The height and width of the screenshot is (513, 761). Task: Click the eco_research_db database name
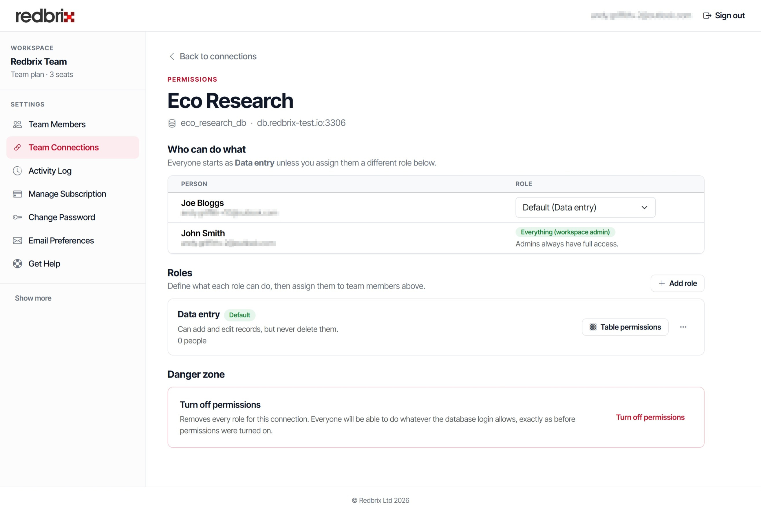pyautogui.click(x=213, y=123)
